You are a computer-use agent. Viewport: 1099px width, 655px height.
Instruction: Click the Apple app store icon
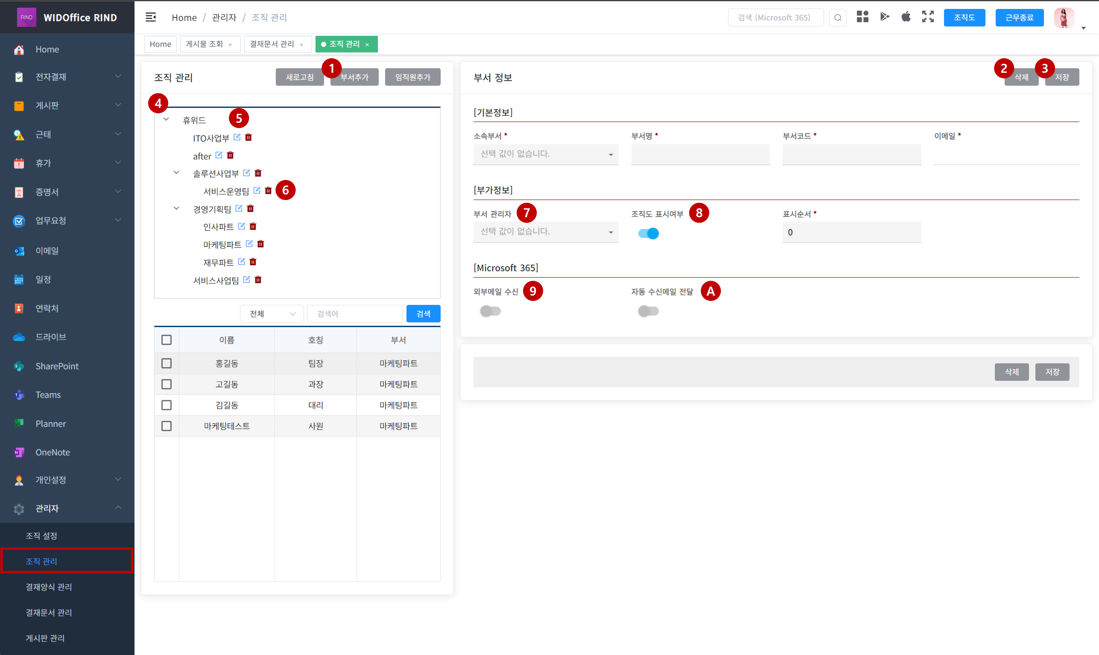coord(906,17)
